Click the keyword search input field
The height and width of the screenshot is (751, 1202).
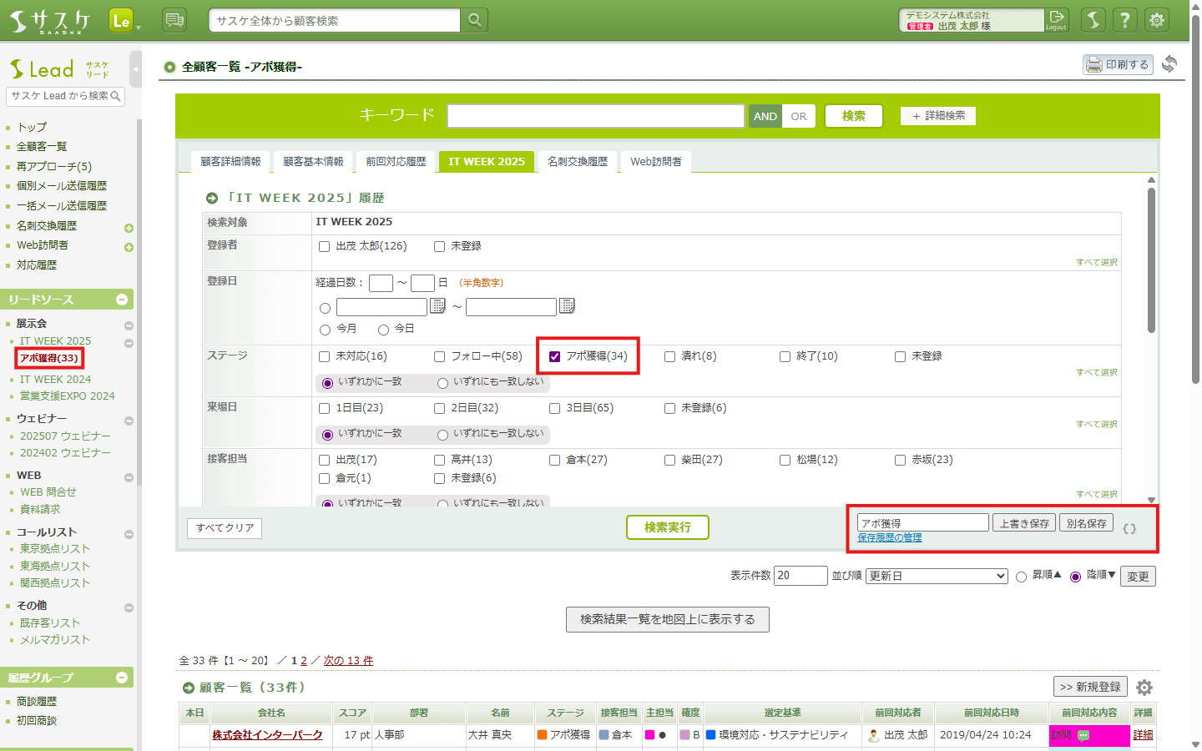595,116
